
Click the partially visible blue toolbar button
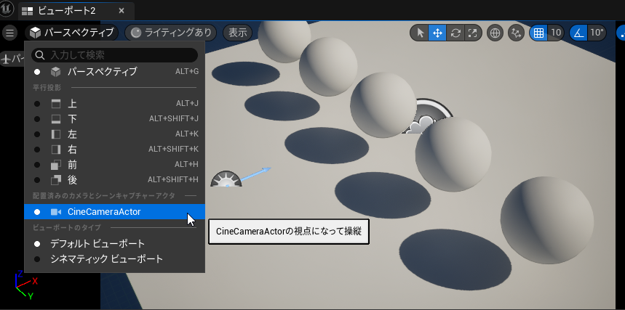point(621,33)
